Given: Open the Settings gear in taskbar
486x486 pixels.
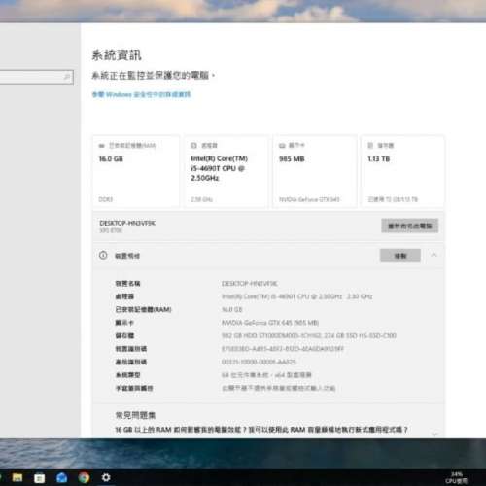Looking at the screenshot, I should coord(106,477).
